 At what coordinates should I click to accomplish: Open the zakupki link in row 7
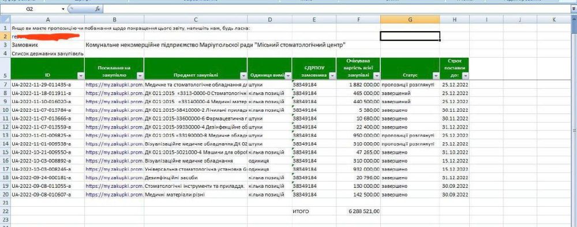[x=114, y=85]
